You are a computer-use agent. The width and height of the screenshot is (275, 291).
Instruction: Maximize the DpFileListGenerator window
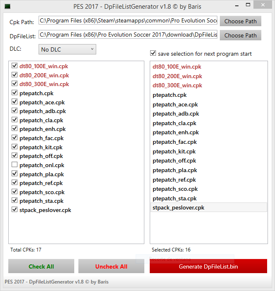[248, 5]
